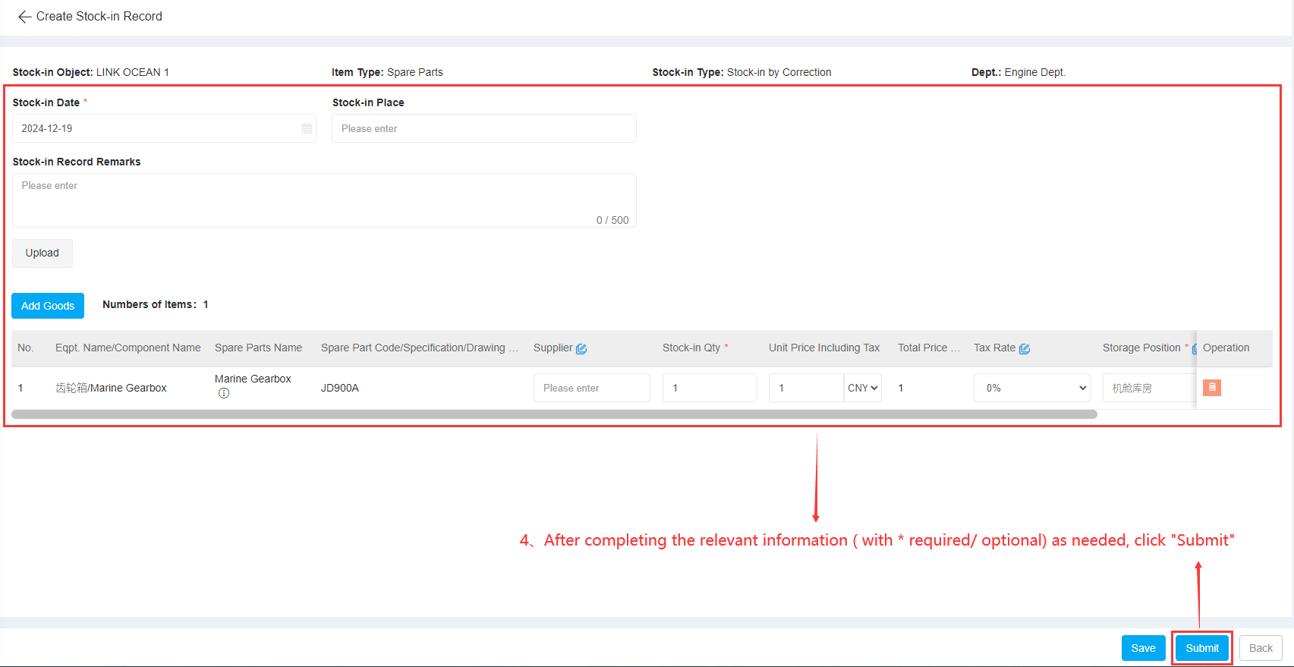This screenshot has height=667, width=1294.
Task: Click the Eqpt. Name/Component Name header
Action: coord(128,348)
